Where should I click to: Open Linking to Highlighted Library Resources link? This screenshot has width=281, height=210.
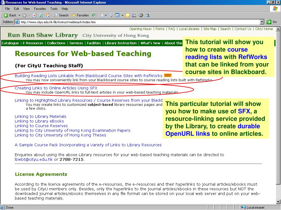(89, 100)
